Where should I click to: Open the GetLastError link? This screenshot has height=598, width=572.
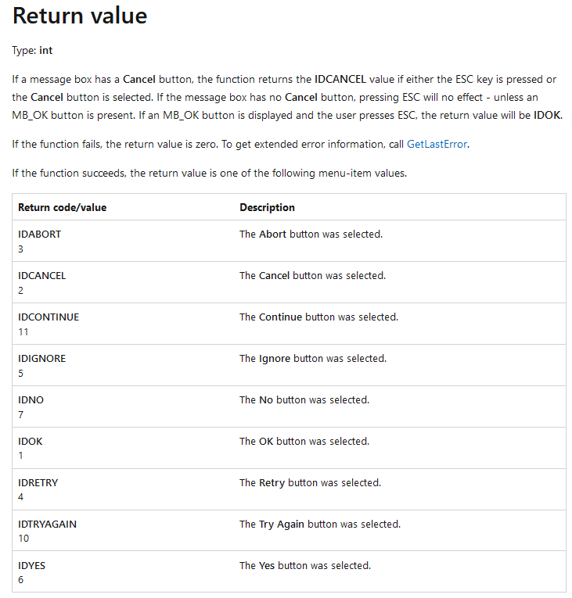tap(437, 144)
